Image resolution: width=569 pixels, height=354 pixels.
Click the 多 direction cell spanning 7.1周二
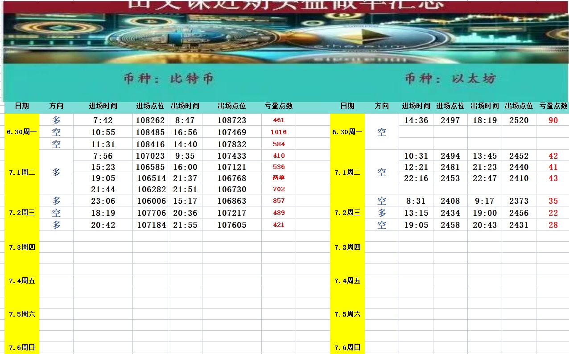click(x=56, y=172)
